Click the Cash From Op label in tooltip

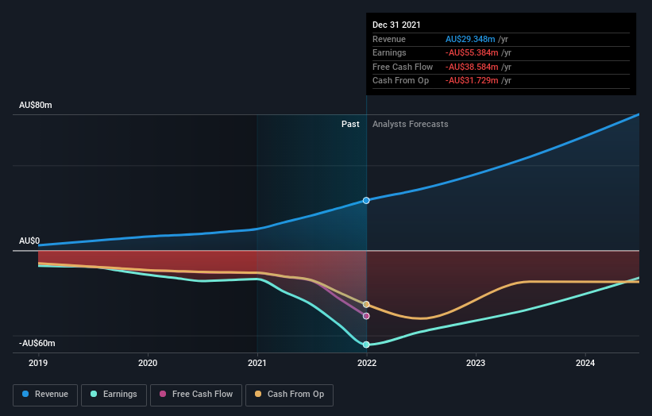400,81
